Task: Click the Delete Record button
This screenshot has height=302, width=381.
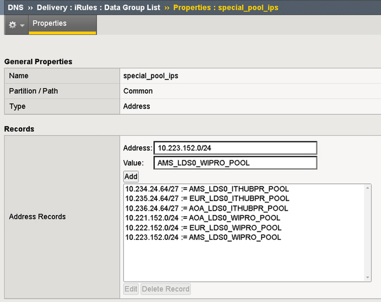Action: pos(165,289)
